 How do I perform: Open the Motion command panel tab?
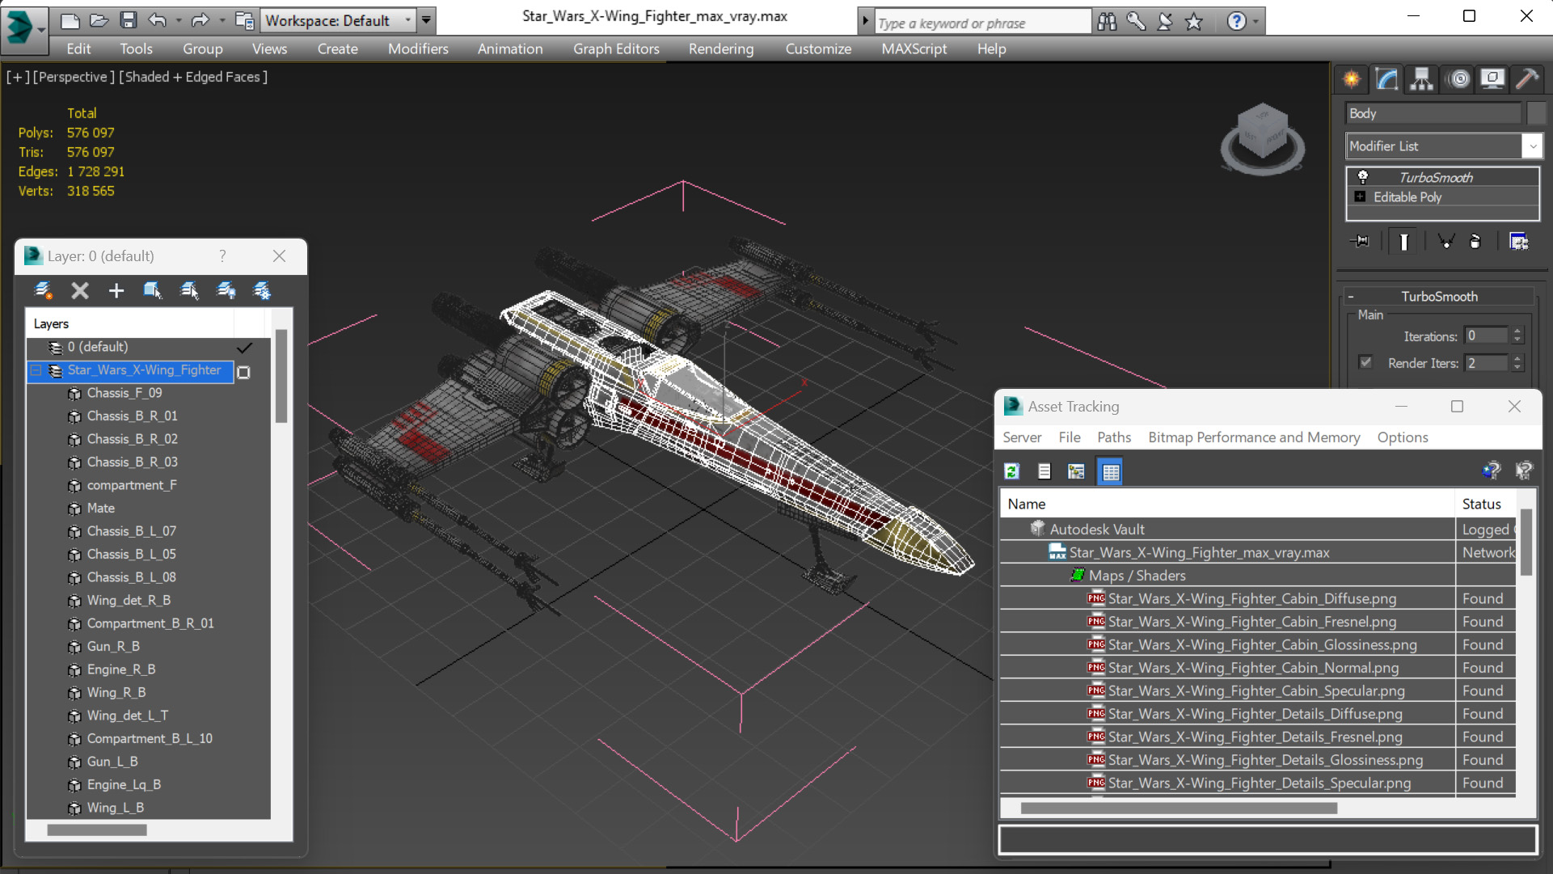point(1459,78)
